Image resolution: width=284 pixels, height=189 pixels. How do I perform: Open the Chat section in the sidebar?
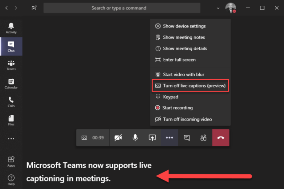pyautogui.click(x=11, y=47)
